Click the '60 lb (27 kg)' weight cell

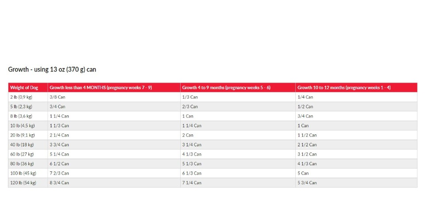click(x=22, y=154)
